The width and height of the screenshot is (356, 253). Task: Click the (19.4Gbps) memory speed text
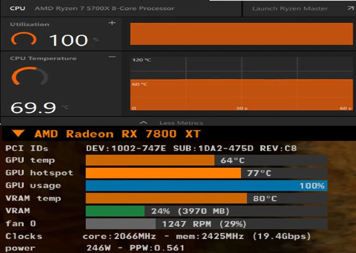282,236
